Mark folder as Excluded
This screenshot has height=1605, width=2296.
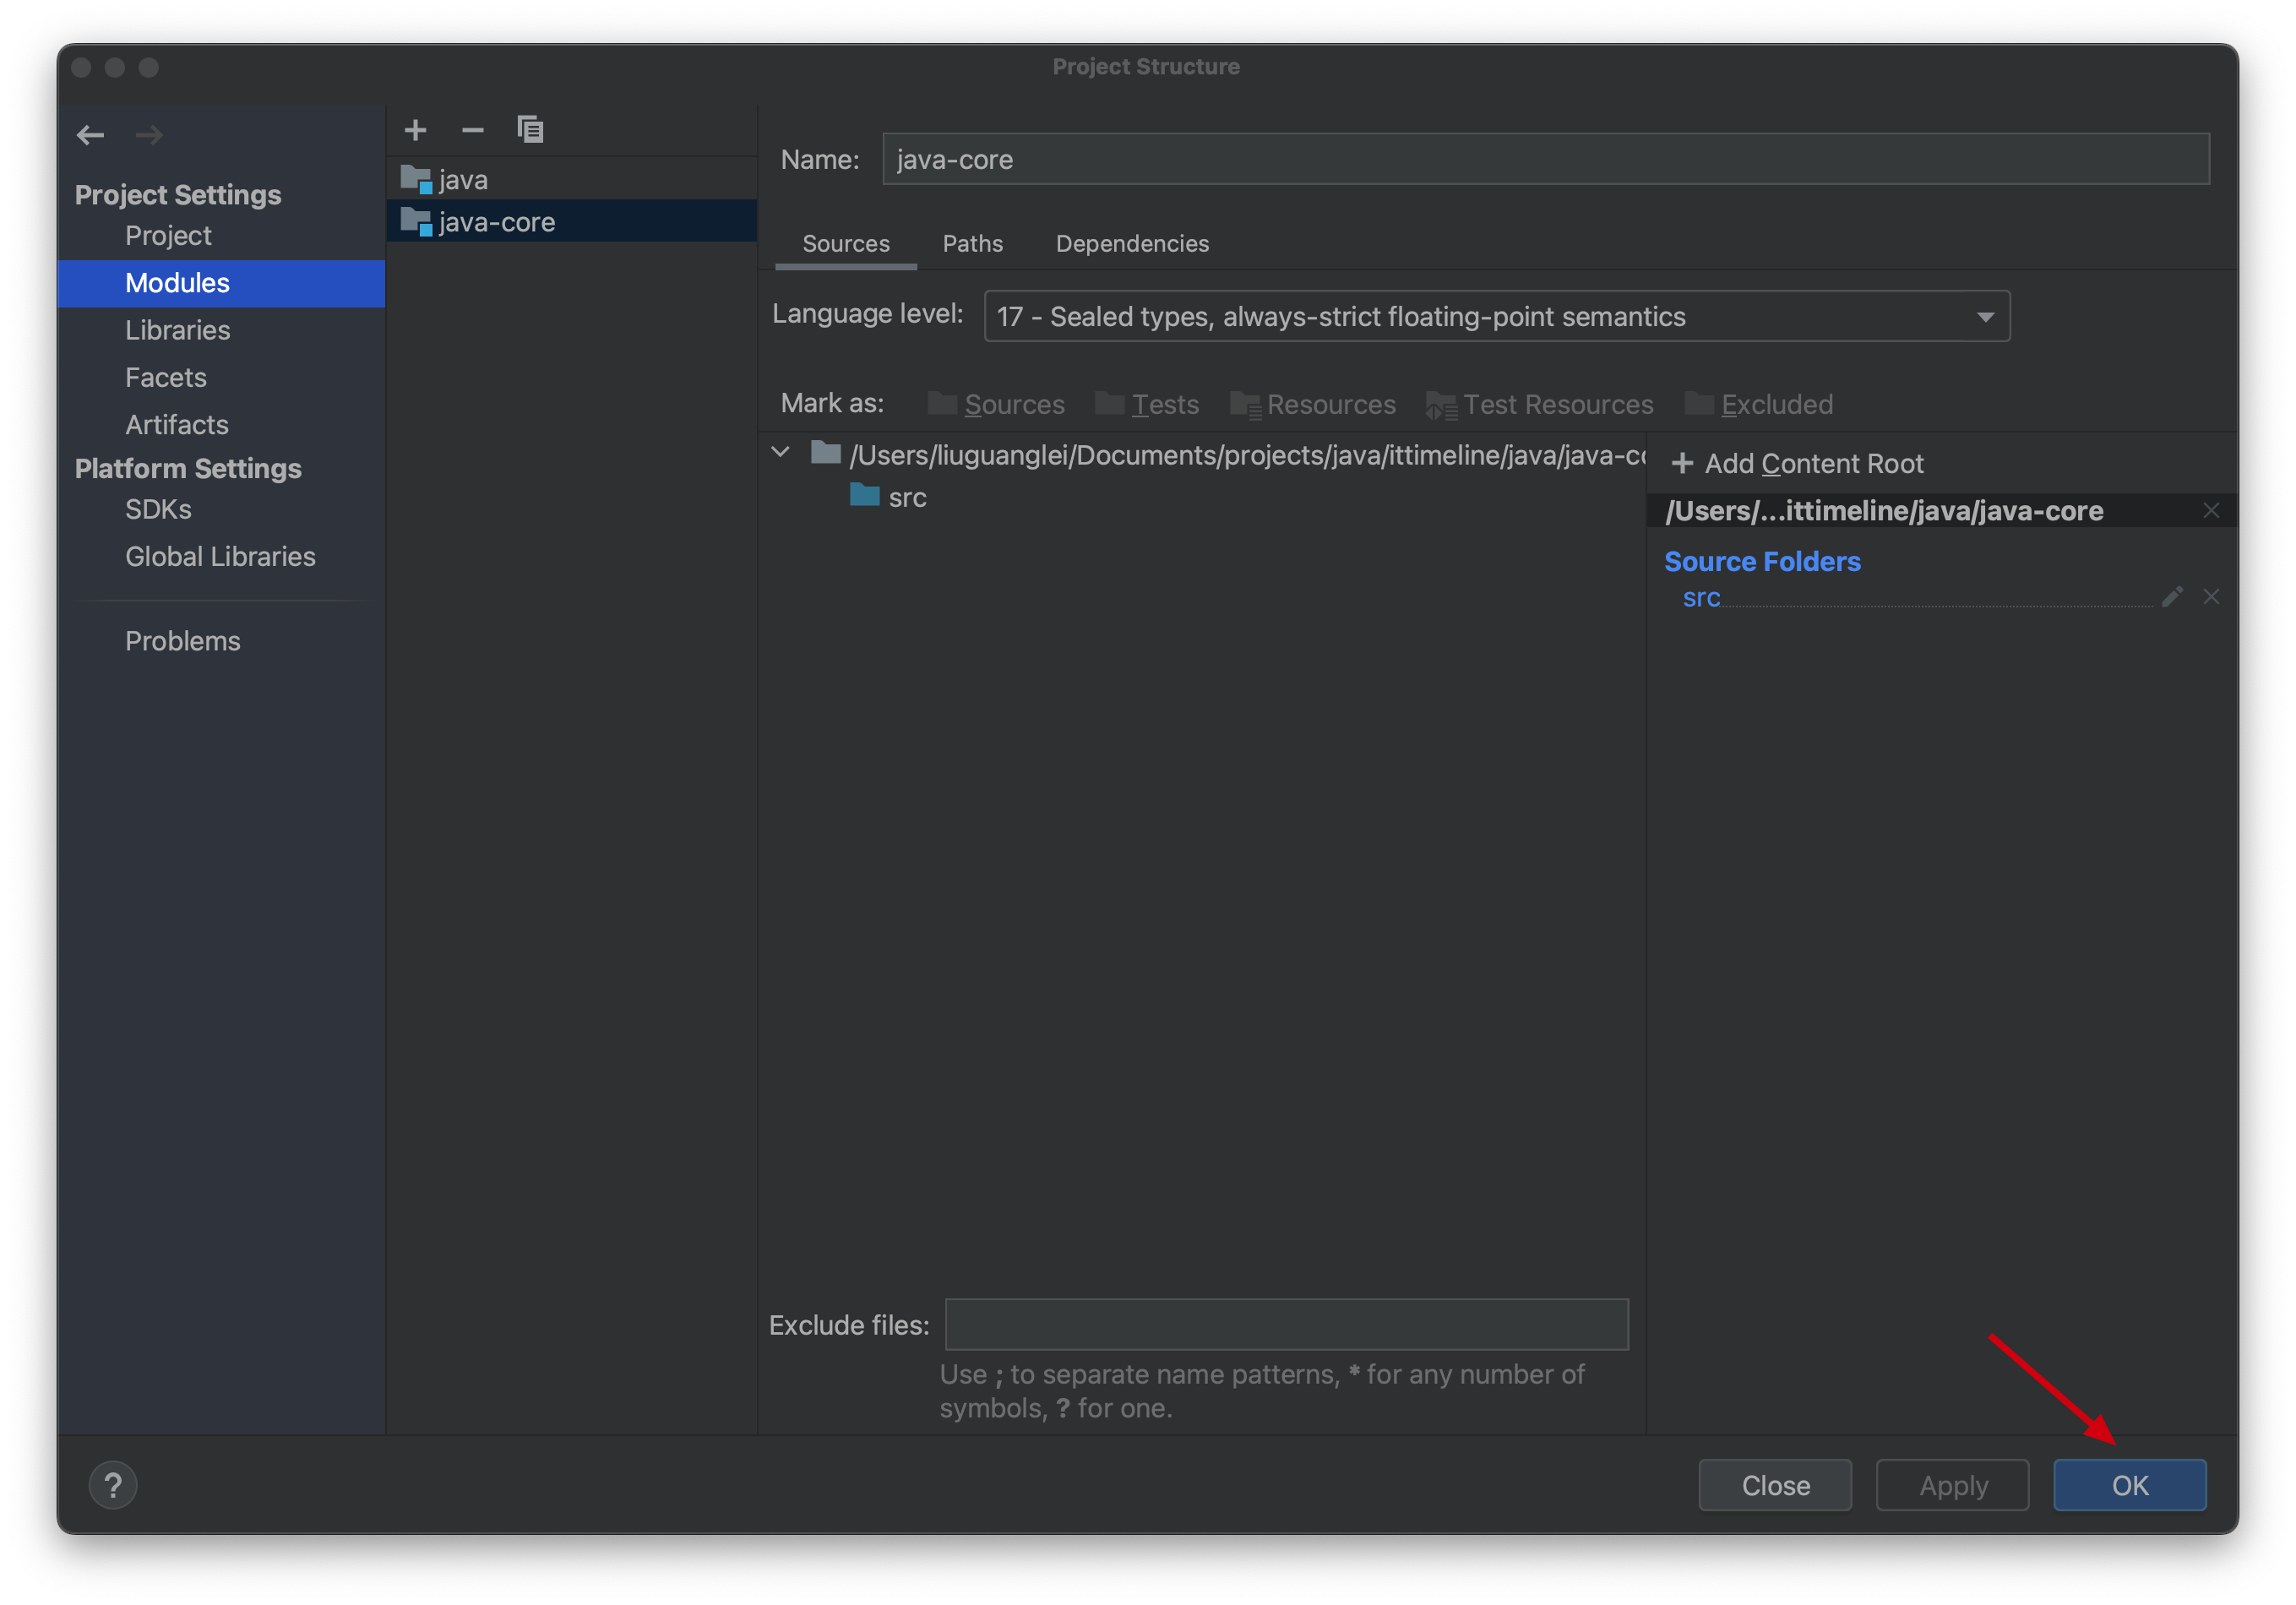tap(1758, 404)
